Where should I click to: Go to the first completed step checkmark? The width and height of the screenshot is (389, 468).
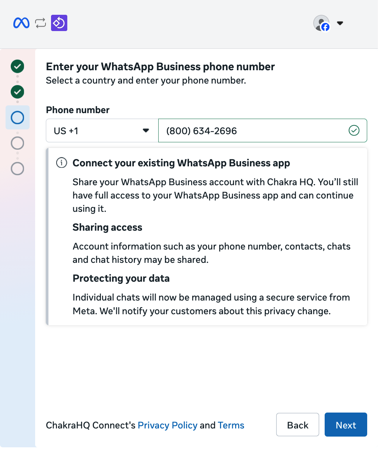click(x=17, y=67)
